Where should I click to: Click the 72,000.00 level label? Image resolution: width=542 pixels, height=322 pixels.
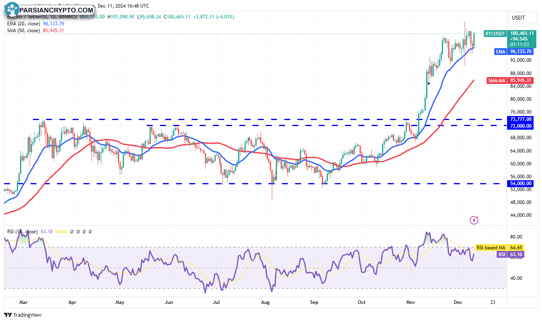pos(521,126)
